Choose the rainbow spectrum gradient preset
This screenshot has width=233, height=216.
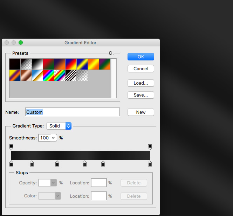(48, 75)
